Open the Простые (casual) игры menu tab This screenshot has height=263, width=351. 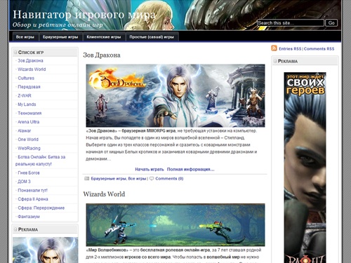(152, 37)
